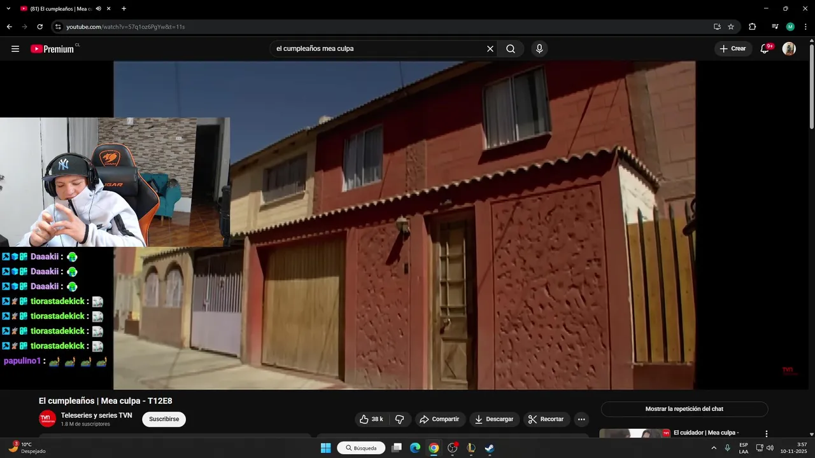Open the Chrome profile avatar M
The width and height of the screenshot is (815, 458).
(x=790, y=27)
